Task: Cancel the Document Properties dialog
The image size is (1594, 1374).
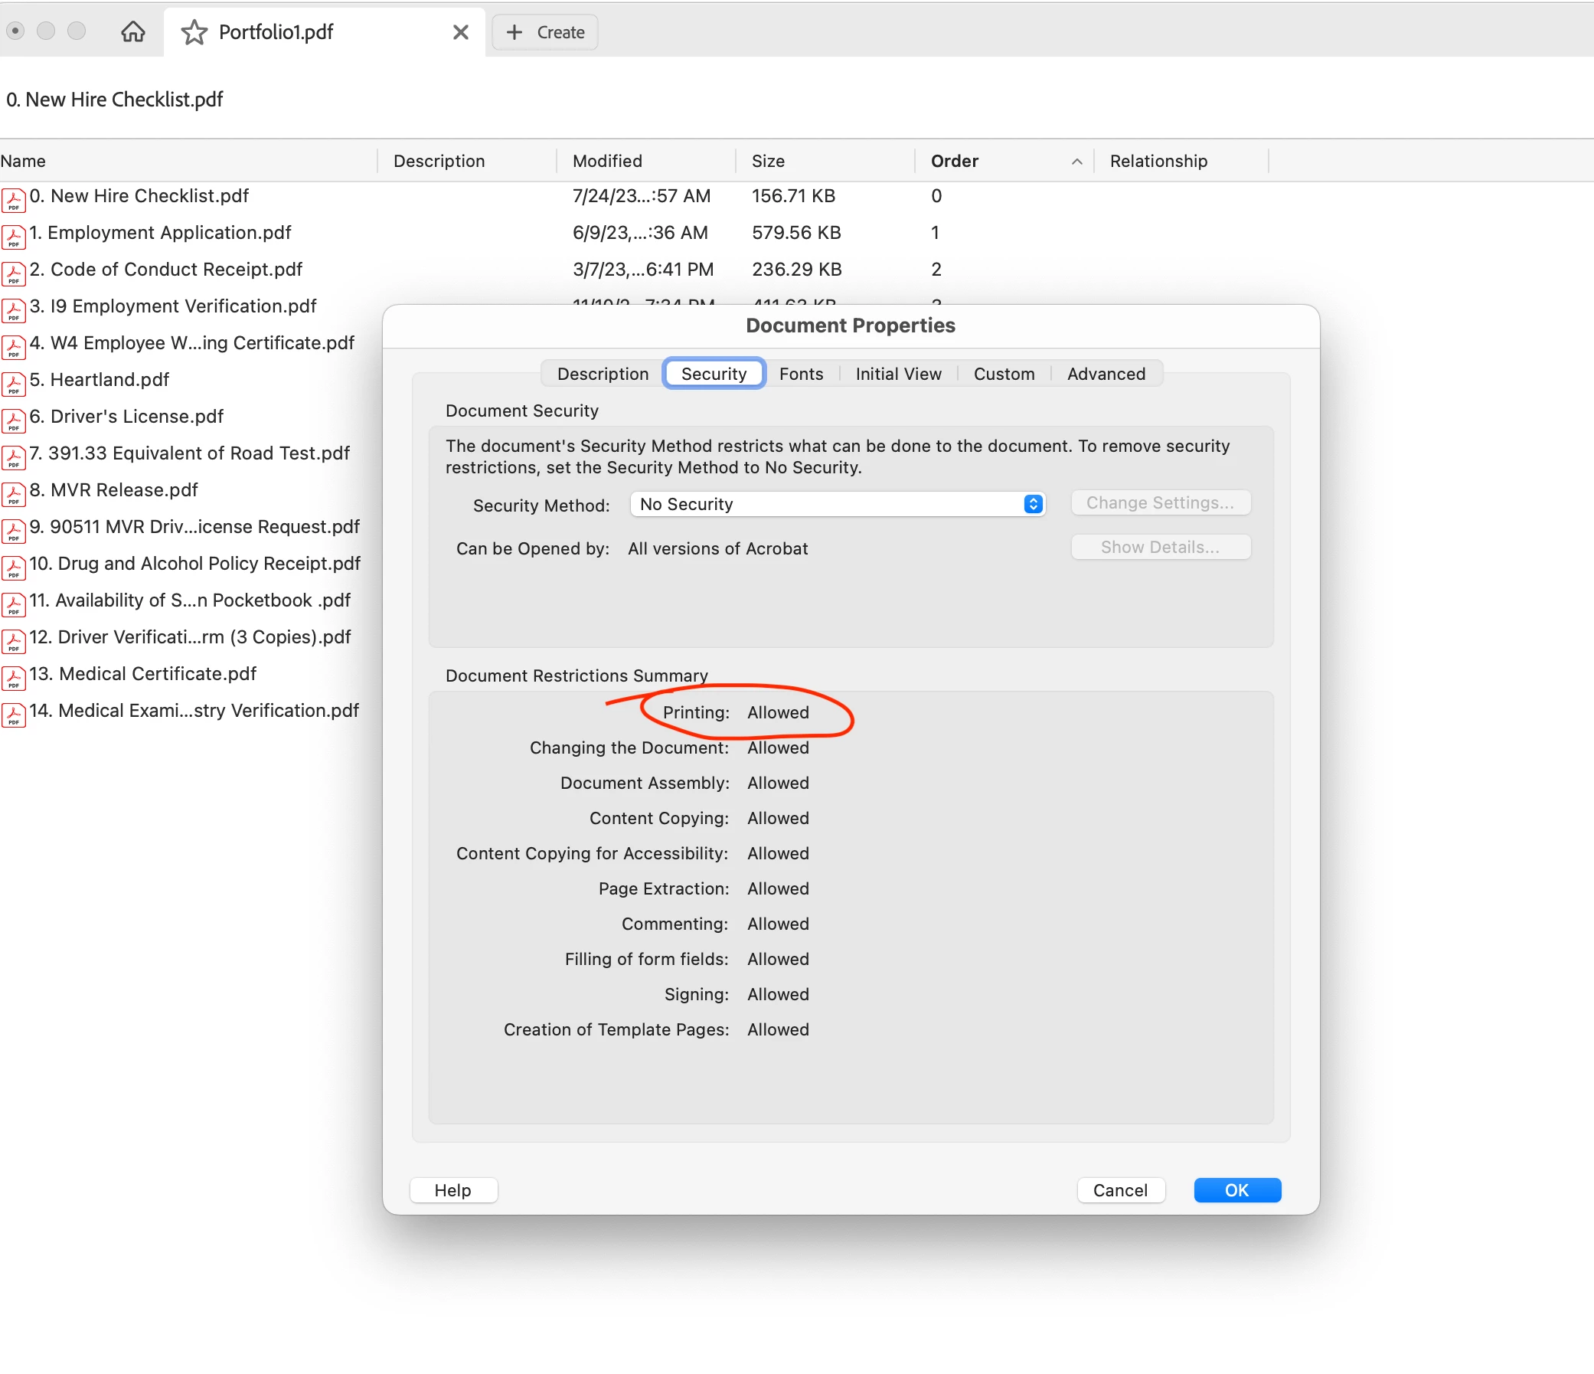Action: [1119, 1190]
